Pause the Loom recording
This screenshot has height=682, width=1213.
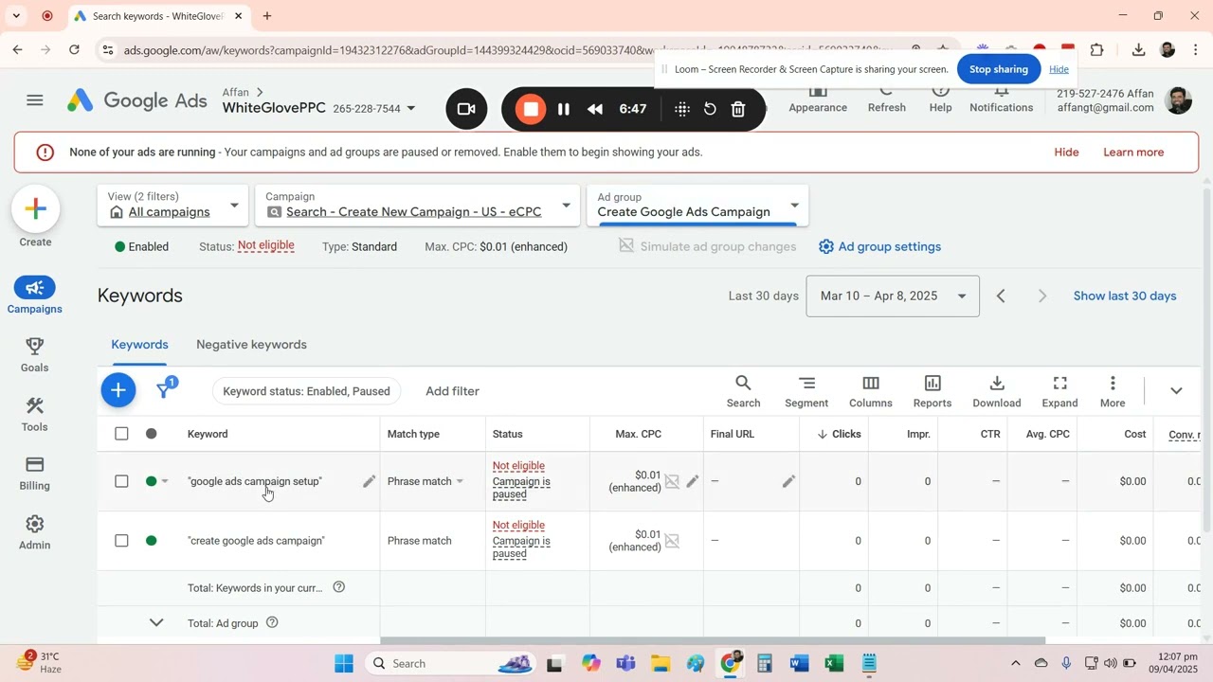[564, 109]
